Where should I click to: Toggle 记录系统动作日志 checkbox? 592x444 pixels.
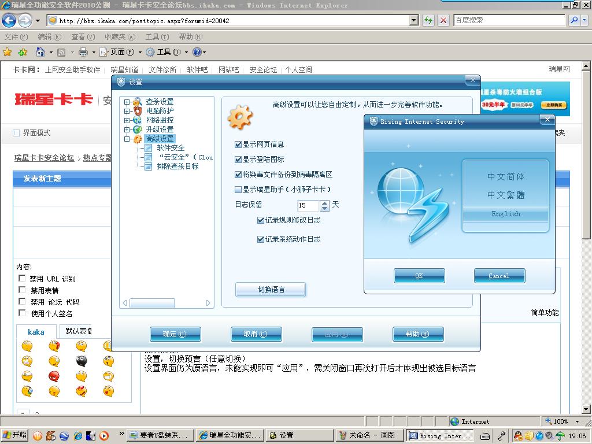tap(261, 239)
